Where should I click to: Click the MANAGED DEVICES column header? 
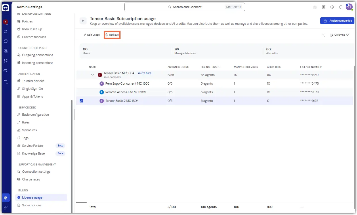coord(246,67)
